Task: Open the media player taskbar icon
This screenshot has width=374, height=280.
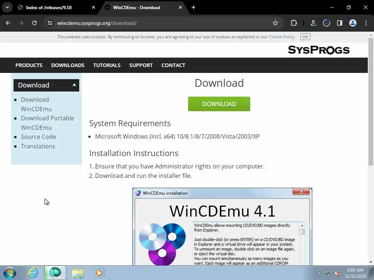Action: coord(100,273)
